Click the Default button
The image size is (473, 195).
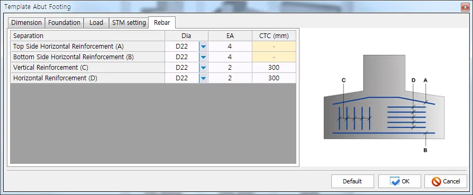click(352, 181)
